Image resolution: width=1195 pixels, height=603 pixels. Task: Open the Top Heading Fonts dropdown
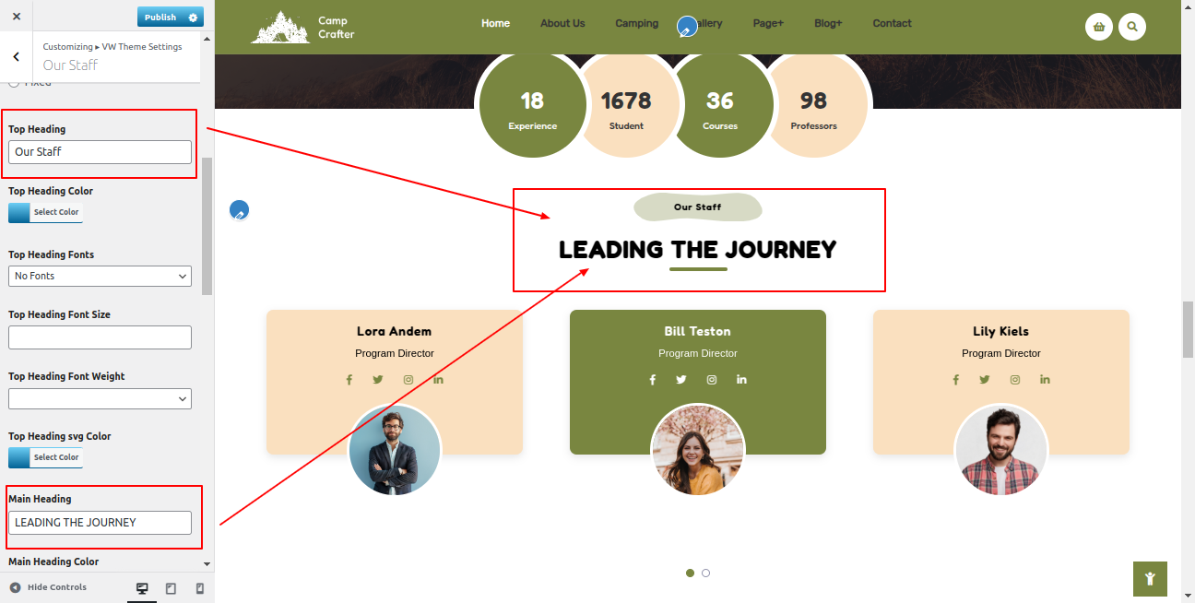(100, 276)
